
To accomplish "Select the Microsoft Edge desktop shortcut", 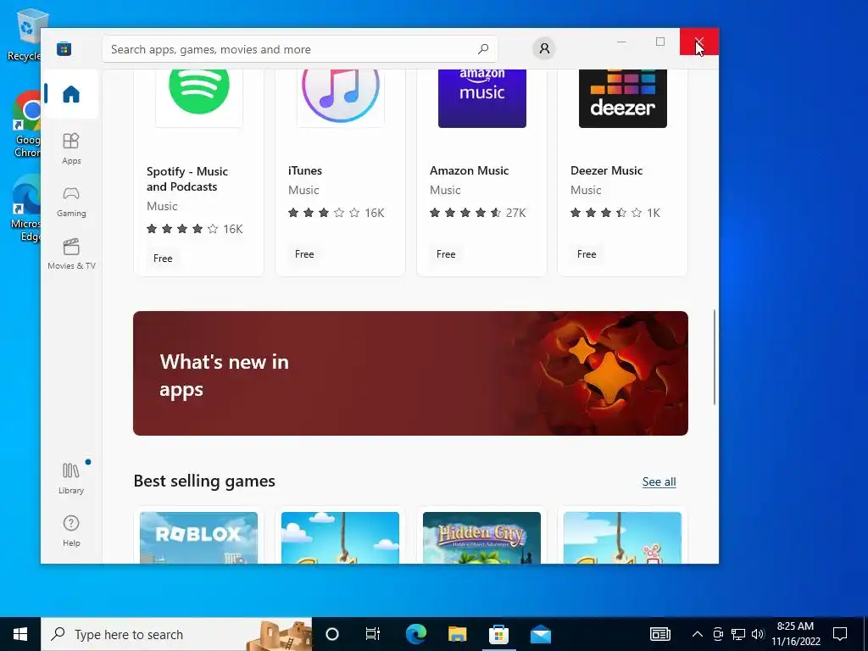I will point(26,209).
